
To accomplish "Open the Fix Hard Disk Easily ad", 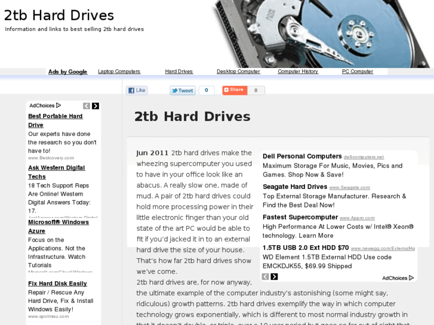I will point(57,283).
